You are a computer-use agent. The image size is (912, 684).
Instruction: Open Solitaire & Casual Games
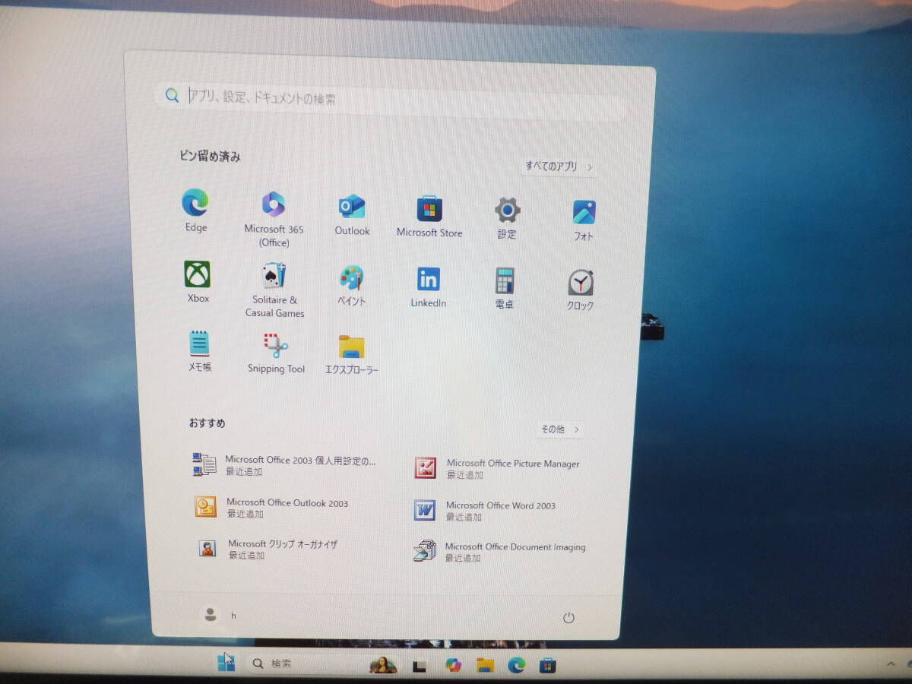tap(274, 290)
